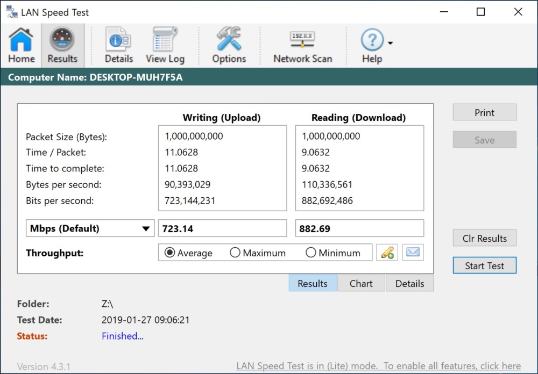Viewport: 538px width, 374px height.
Task: Click the upload speed field 723.14
Action: pyautogui.click(x=222, y=228)
